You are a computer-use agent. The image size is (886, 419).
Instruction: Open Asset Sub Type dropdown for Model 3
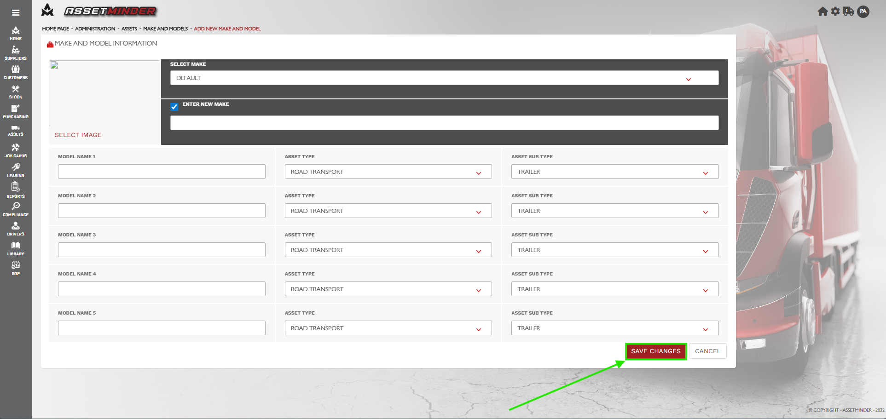(614, 250)
